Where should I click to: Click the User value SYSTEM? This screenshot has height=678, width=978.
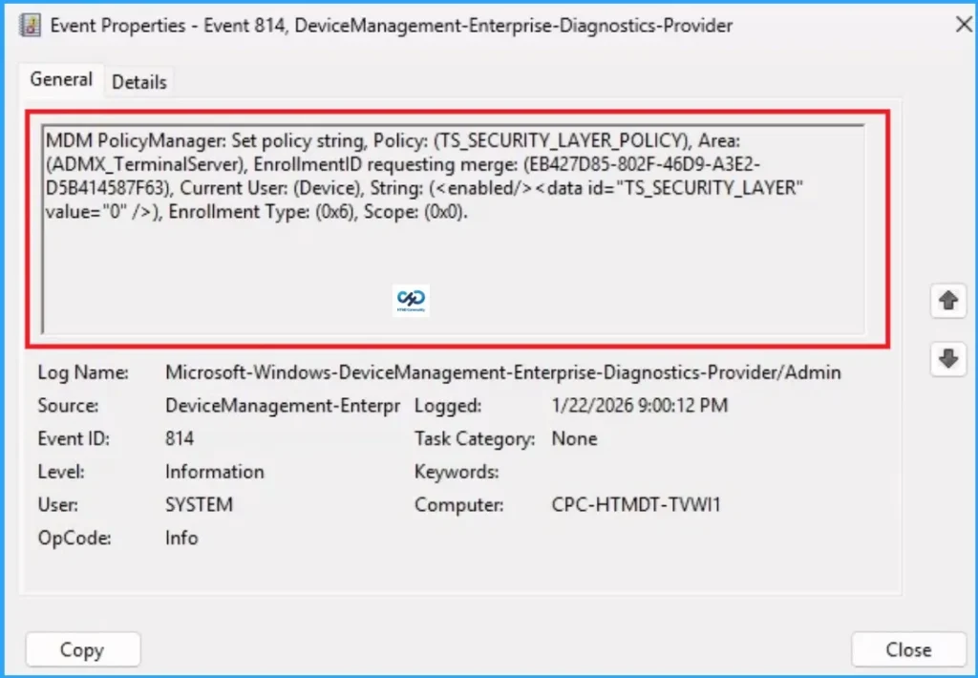click(199, 504)
